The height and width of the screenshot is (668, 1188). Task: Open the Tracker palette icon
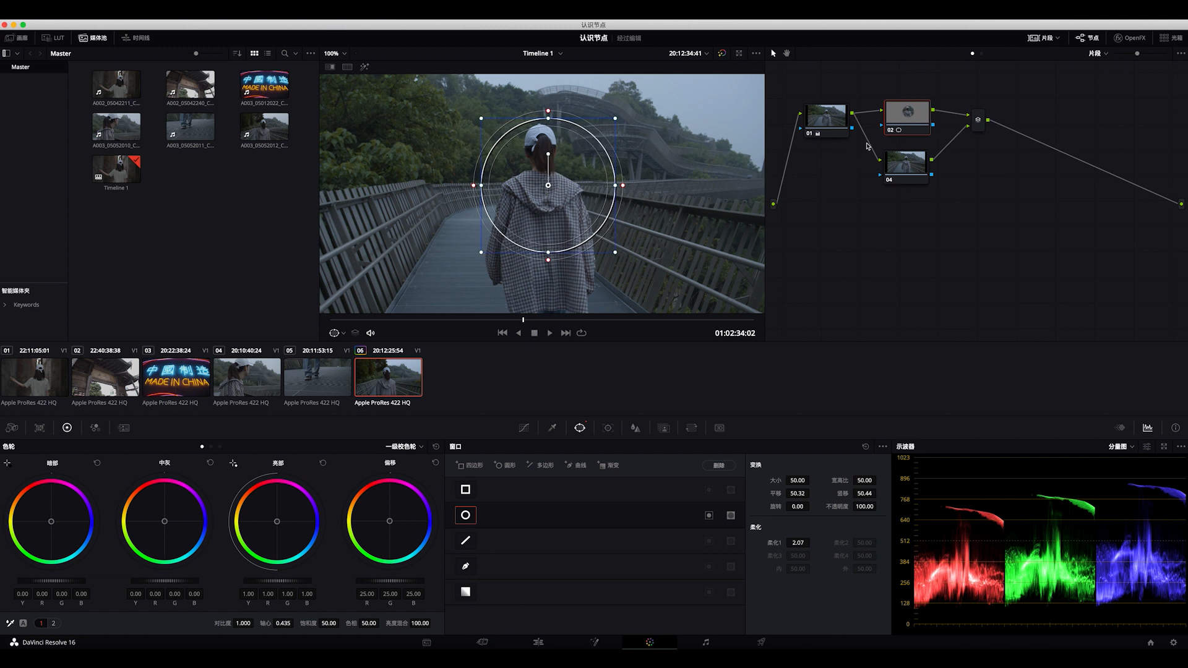(608, 428)
